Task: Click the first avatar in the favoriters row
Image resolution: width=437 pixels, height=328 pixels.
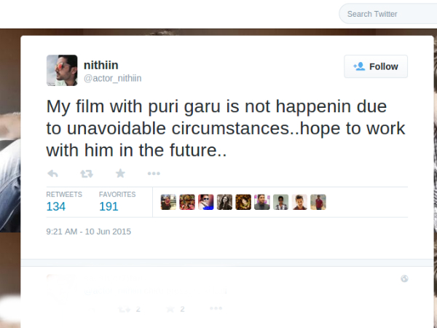Action: pyautogui.click(x=168, y=202)
